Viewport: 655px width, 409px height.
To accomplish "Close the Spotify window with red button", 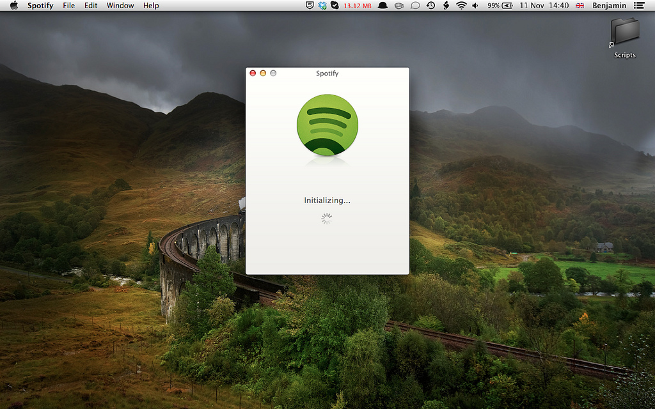I will 253,73.
